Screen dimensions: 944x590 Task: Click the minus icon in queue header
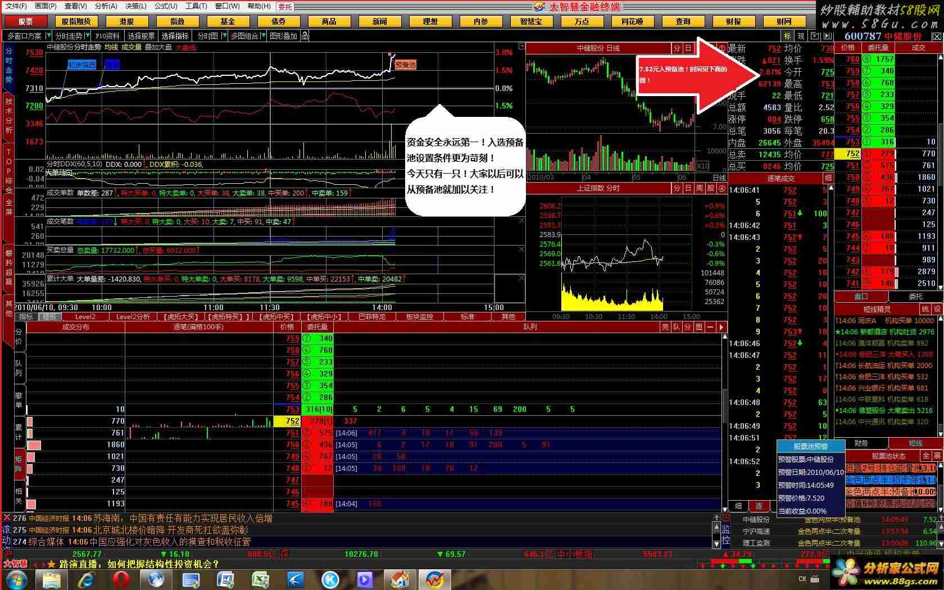[710, 326]
